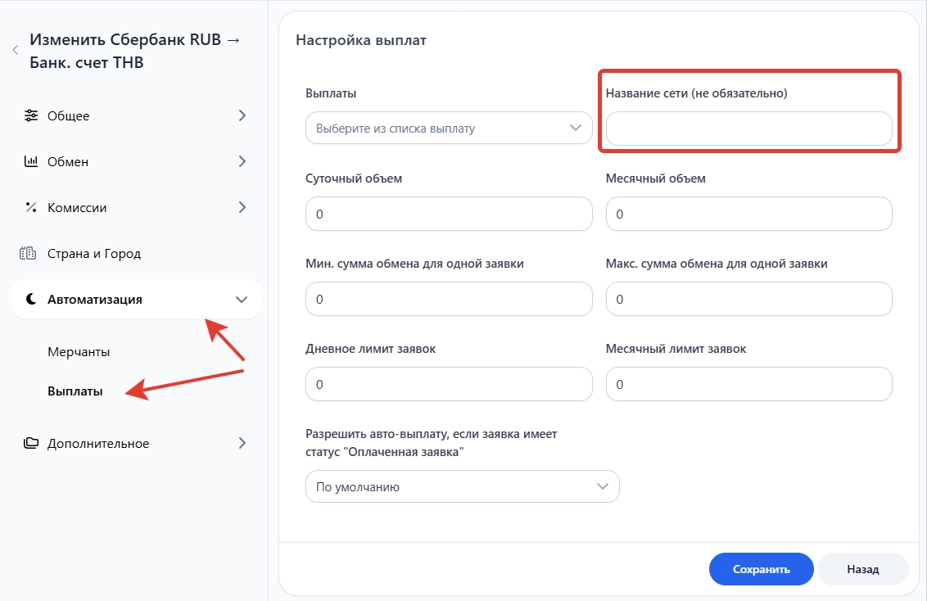Expand the Дополнительное section chevron
This screenshot has height=601, width=927.
242,444
